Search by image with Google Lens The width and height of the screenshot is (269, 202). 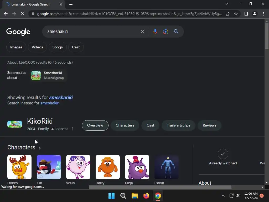click(165, 32)
